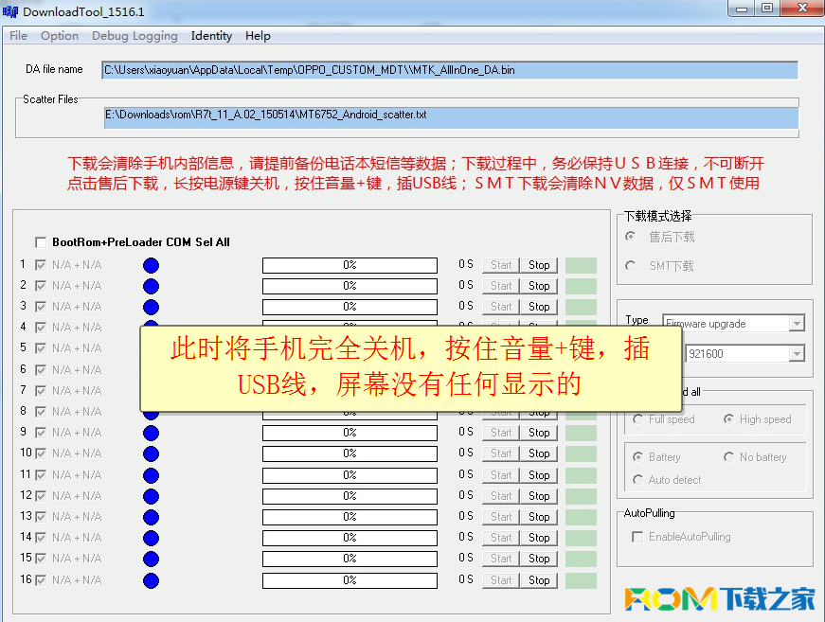Click the progress bar of row 16

(350, 580)
